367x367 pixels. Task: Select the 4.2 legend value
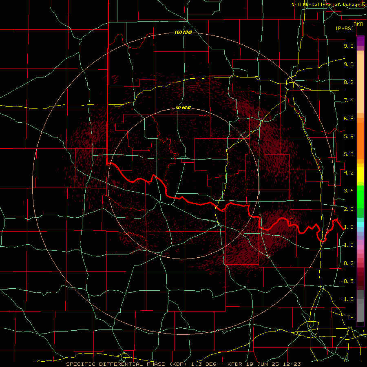point(349,173)
